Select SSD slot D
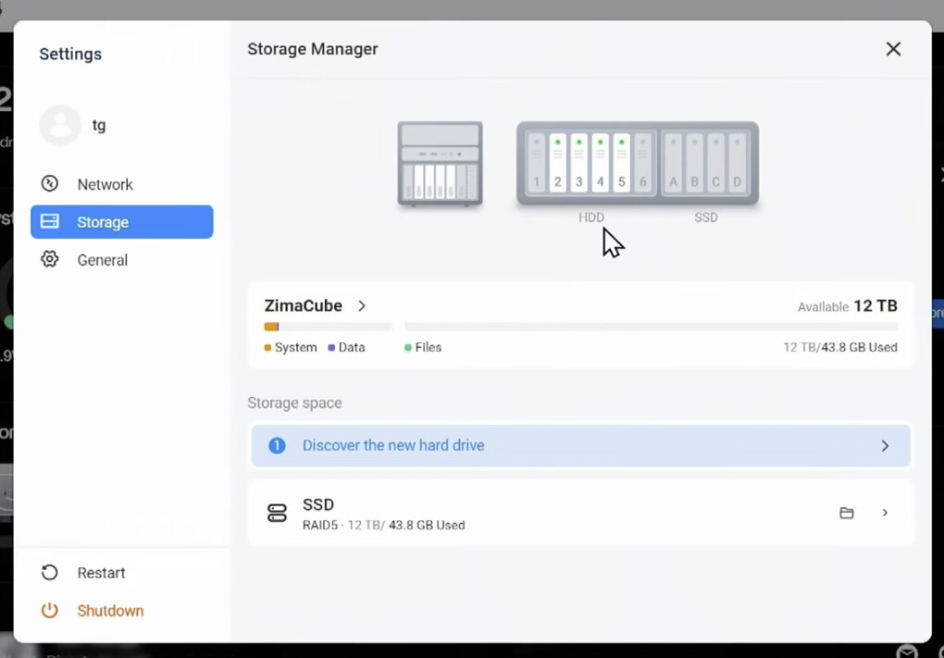944x658 pixels. pos(737,163)
